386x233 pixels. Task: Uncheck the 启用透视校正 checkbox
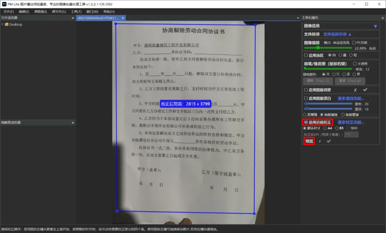pyautogui.click(x=306, y=122)
